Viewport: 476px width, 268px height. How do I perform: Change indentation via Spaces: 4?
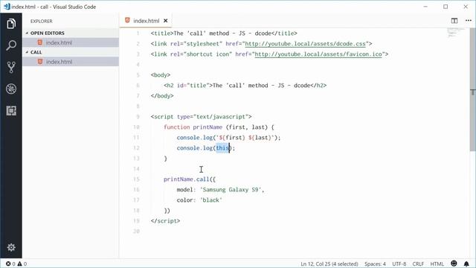pos(375,264)
